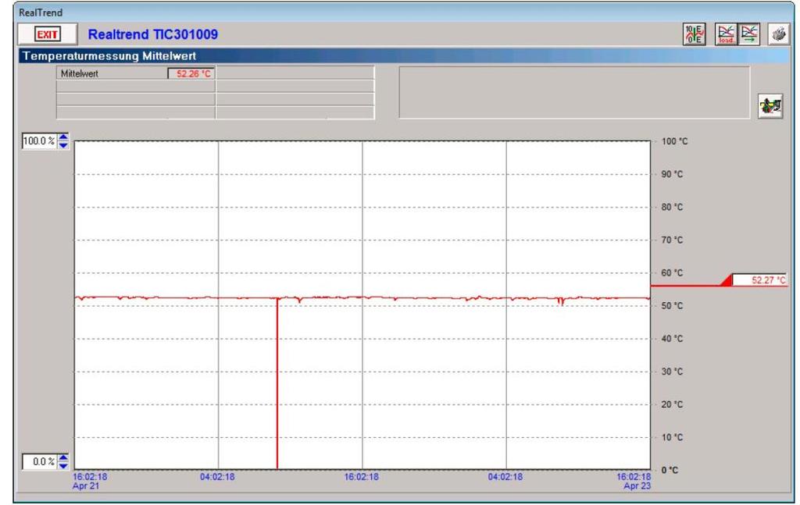Click the Temperaturmessung Mittelwert header

109,56
